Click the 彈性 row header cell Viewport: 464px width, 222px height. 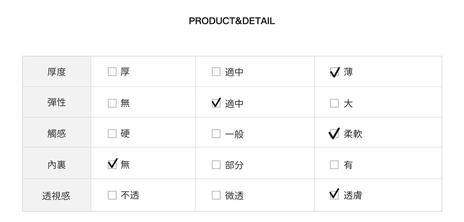point(57,103)
